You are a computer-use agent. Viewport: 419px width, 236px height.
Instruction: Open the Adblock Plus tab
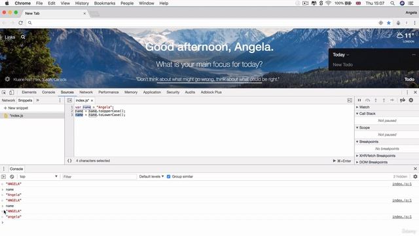pyautogui.click(x=211, y=92)
